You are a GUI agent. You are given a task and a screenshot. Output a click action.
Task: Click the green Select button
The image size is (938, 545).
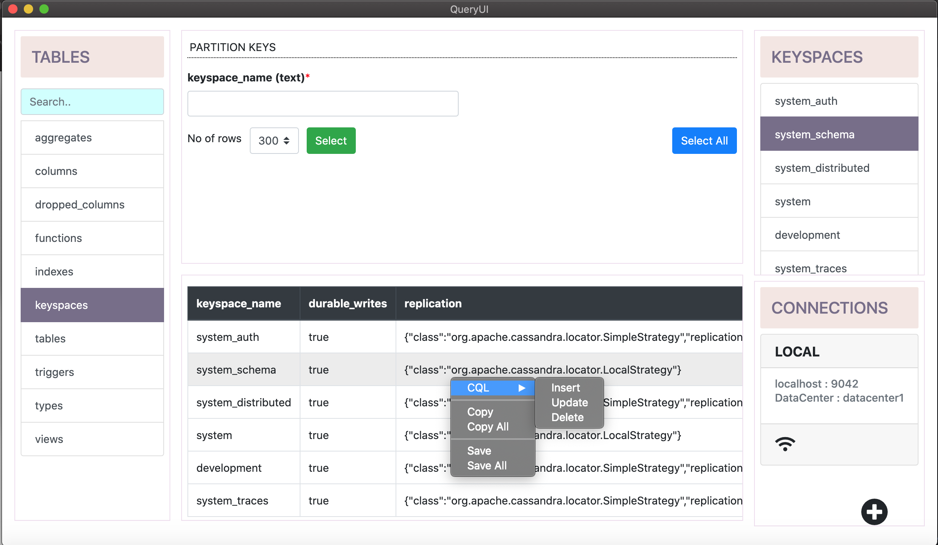coord(330,141)
